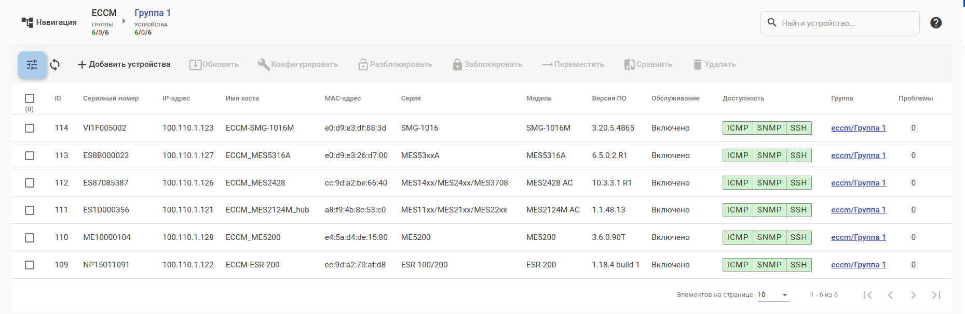965x314 pixels.
Task: Expand the ECCM breadcrumb arrow
Action: click(x=124, y=21)
